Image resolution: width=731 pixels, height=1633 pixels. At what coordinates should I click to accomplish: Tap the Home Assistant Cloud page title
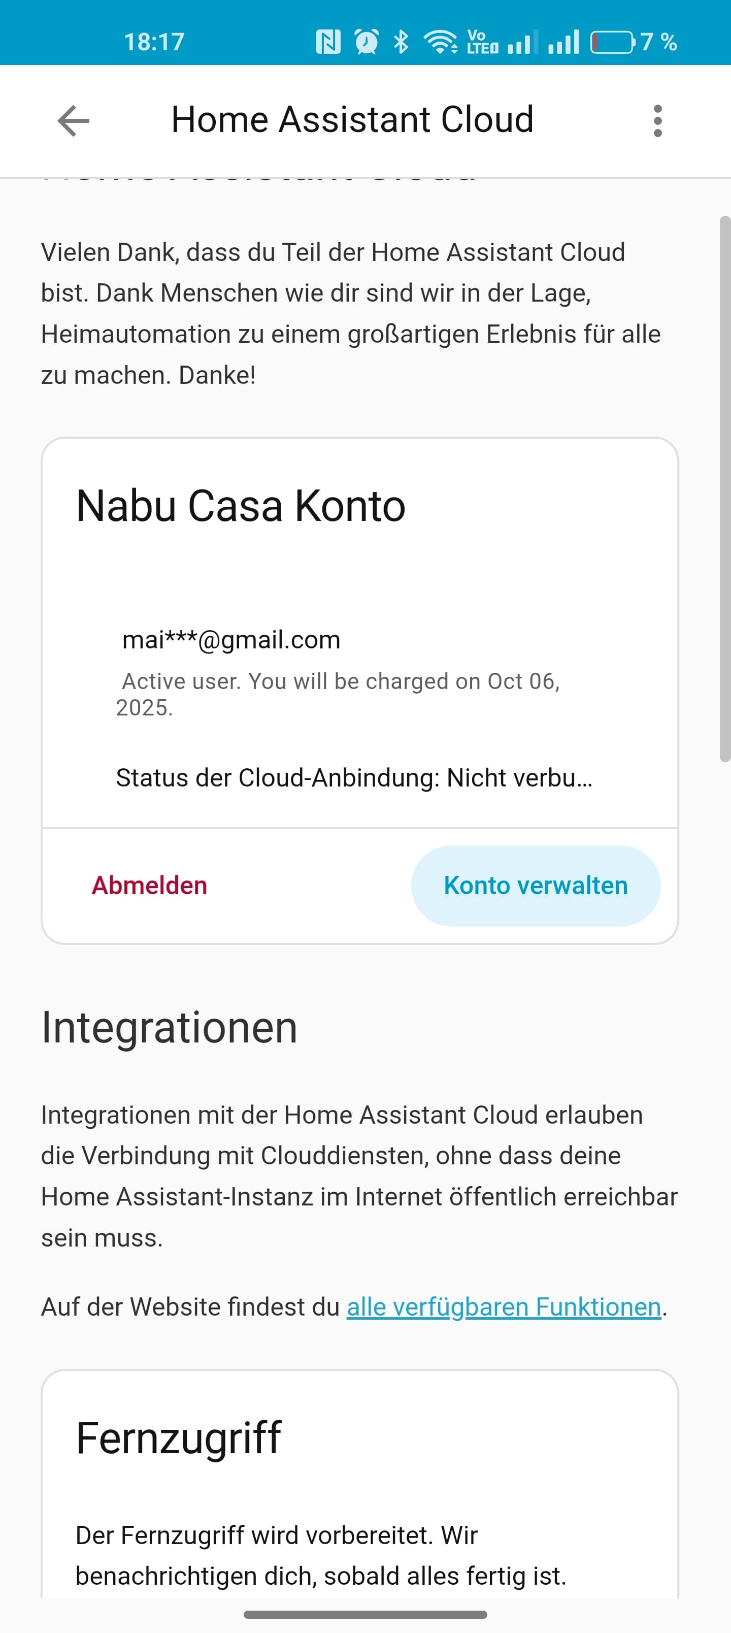click(x=352, y=119)
